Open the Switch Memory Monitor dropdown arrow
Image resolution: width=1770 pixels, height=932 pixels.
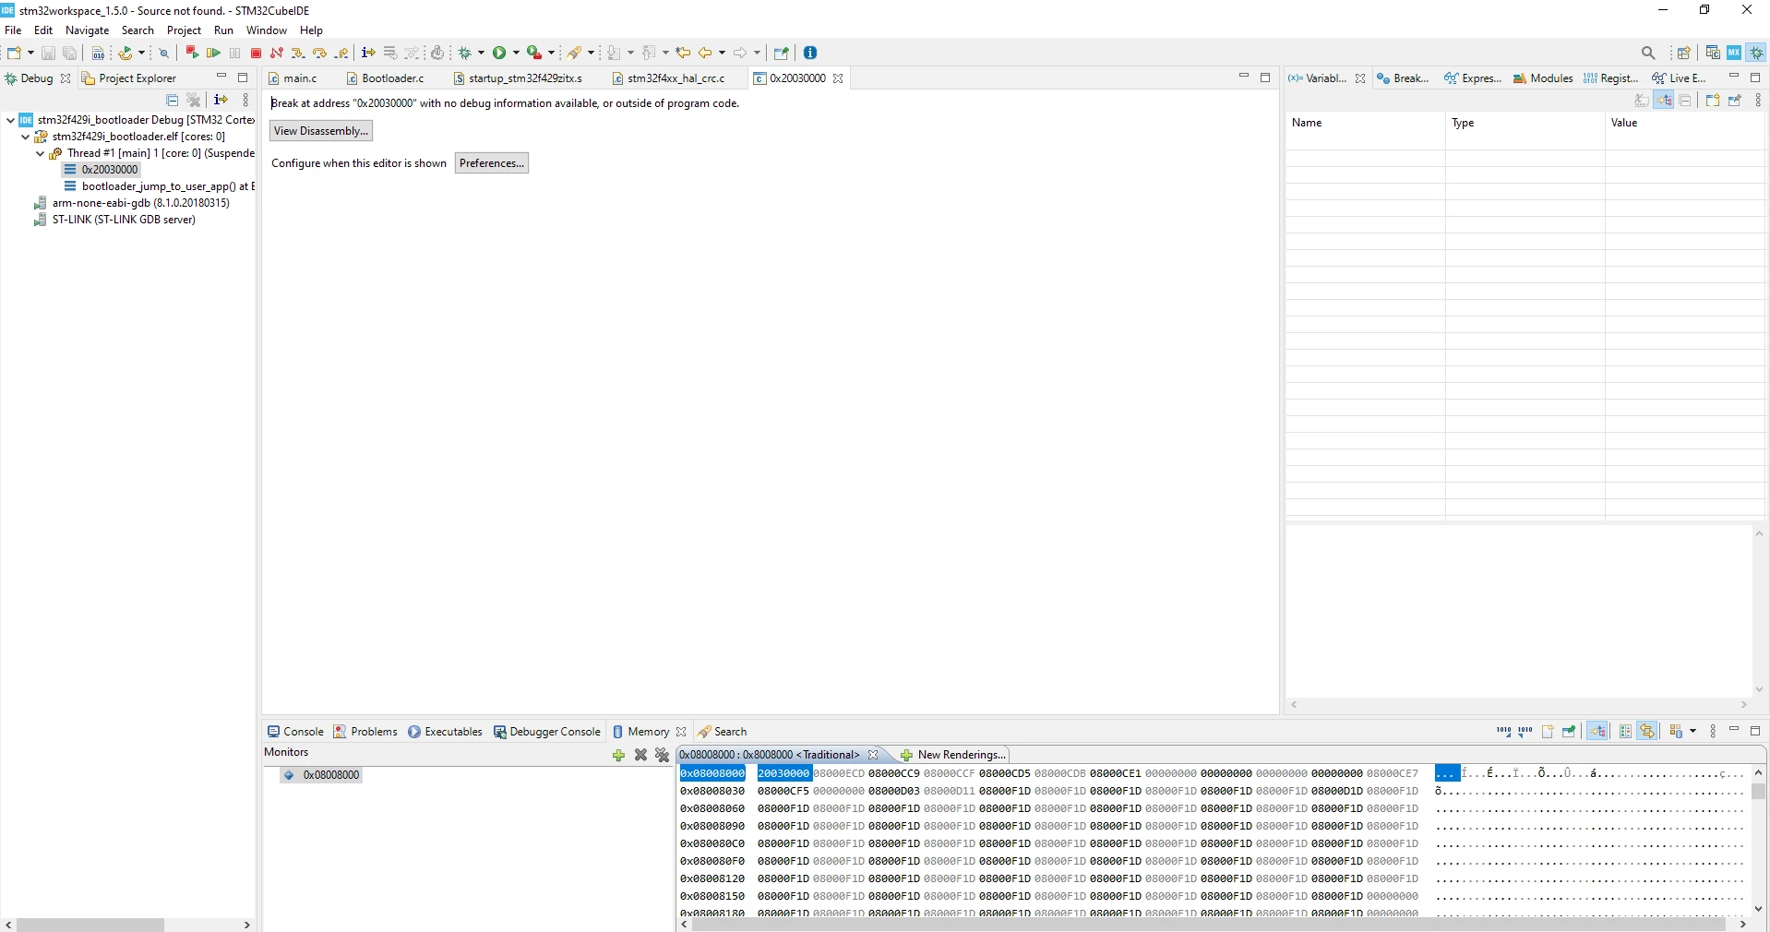[1692, 732]
